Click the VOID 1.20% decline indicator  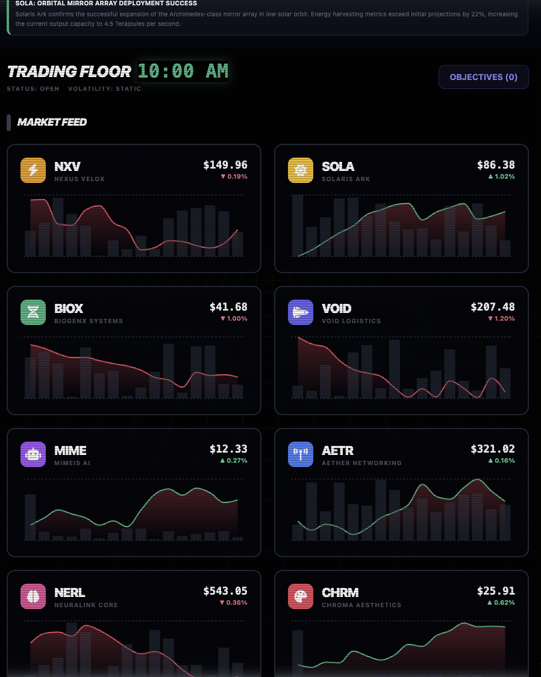[x=502, y=318]
